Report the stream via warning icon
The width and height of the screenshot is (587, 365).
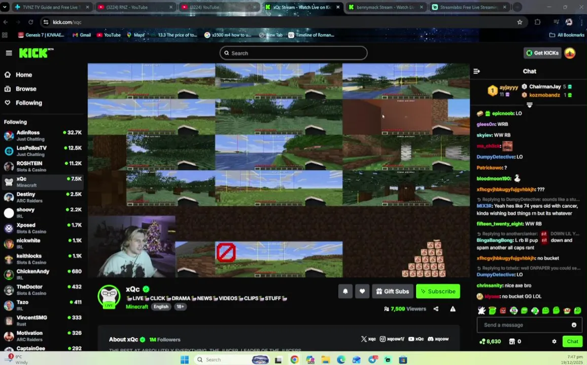(x=453, y=309)
